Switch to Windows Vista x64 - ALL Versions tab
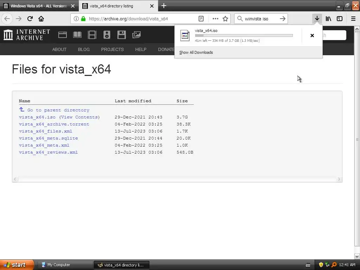The height and width of the screenshot is (270, 360). 39,6
